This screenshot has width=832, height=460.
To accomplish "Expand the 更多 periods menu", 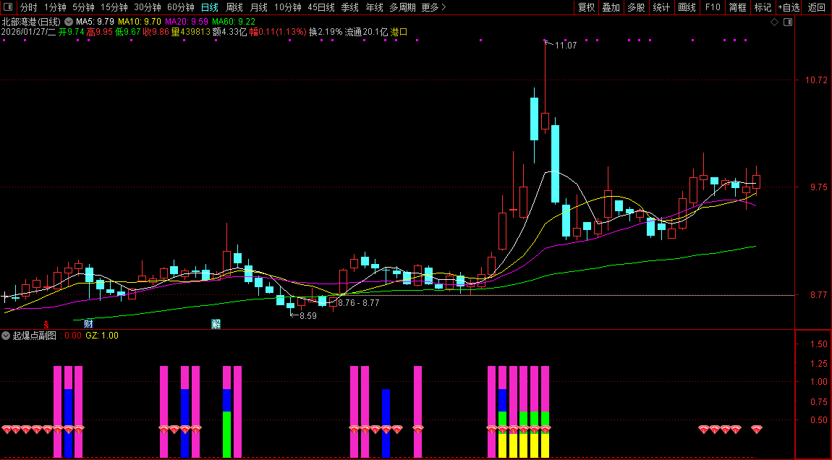I will click(x=433, y=7).
